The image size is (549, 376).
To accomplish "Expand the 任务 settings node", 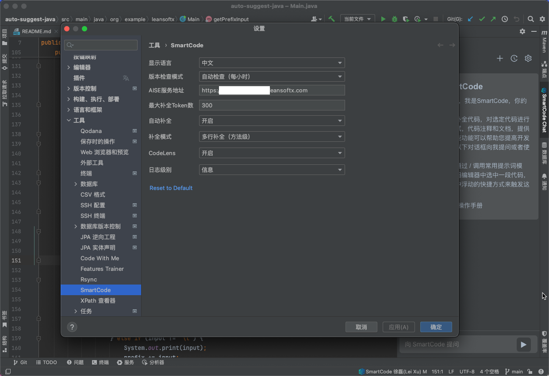I will (x=76, y=311).
